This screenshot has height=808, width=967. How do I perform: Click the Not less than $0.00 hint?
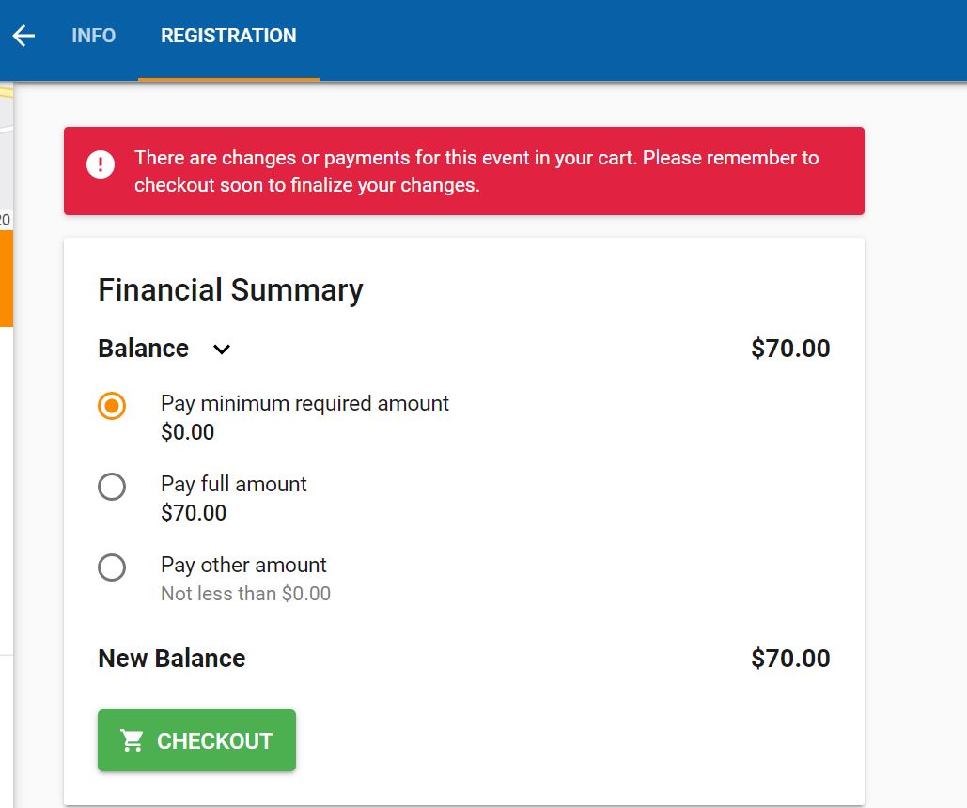[x=245, y=594]
